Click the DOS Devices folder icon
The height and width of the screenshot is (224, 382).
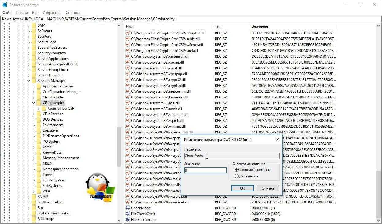pyautogui.click(x=39, y=119)
